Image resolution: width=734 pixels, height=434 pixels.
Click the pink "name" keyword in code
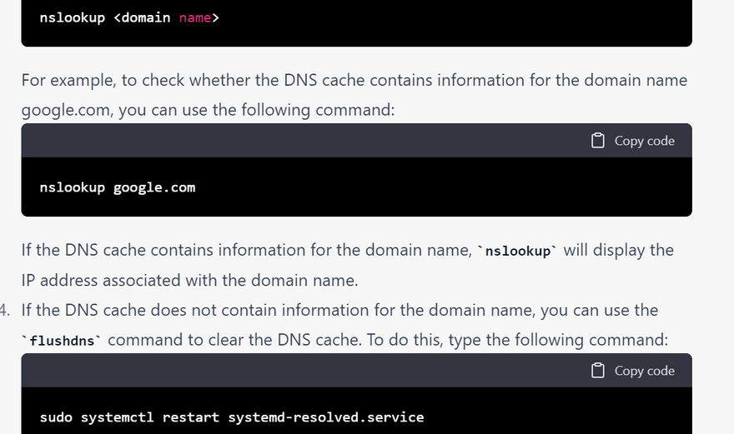pyautogui.click(x=195, y=17)
